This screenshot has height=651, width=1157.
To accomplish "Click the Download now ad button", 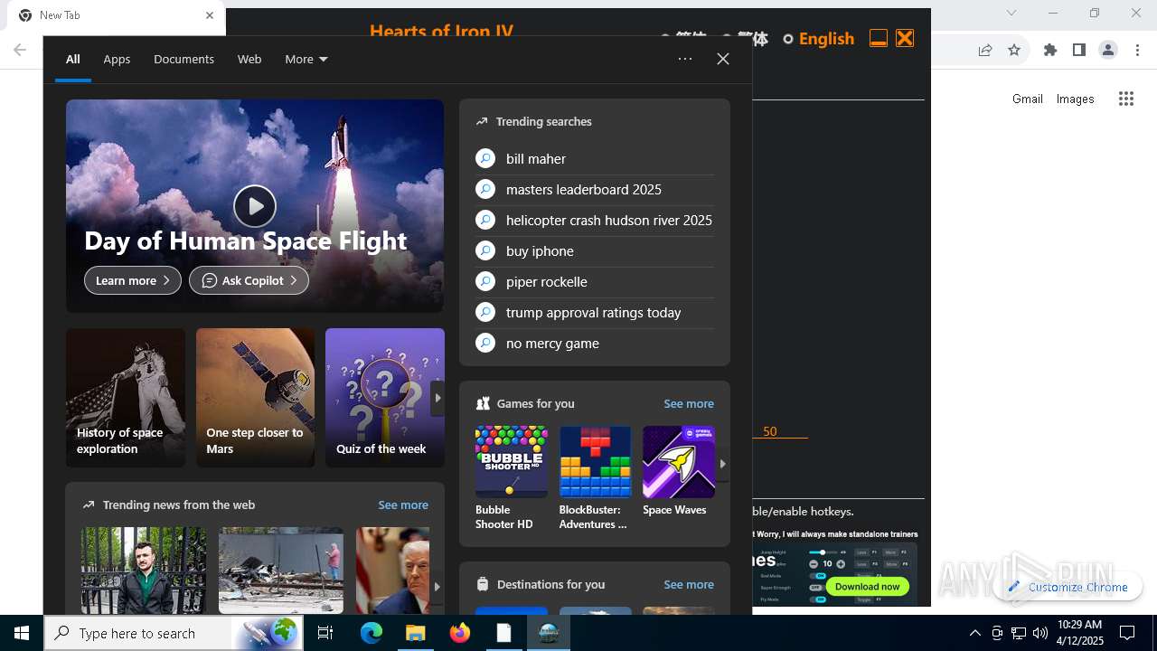I will (x=867, y=586).
